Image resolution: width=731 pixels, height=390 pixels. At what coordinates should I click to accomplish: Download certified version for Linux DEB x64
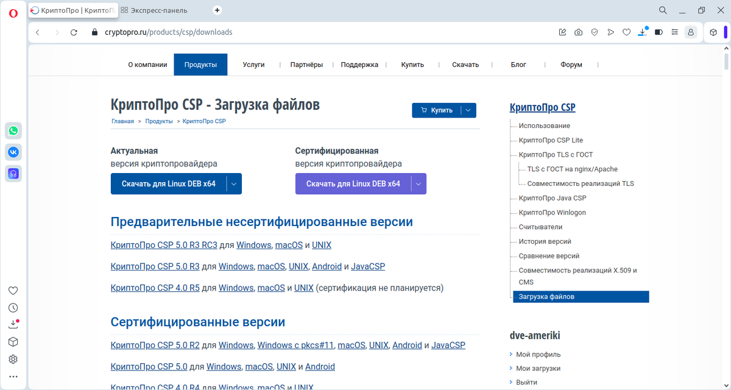point(353,184)
